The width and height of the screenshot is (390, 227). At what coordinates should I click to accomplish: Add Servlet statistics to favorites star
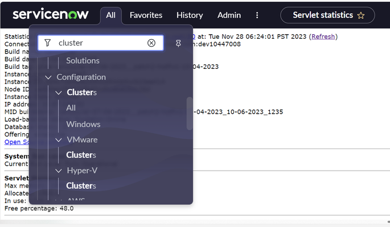(361, 15)
